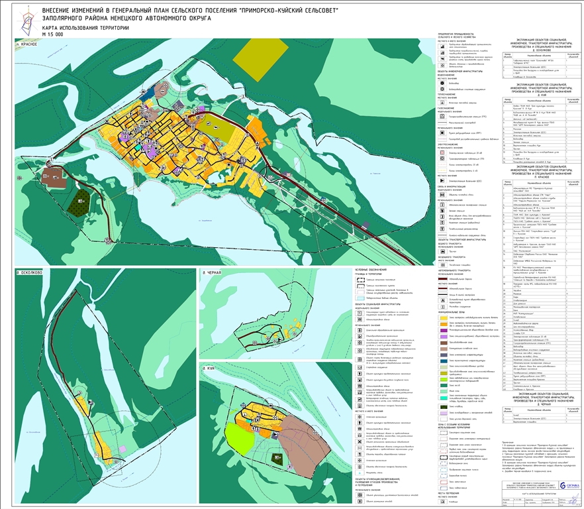This screenshot has width=584, height=509.
Task: Click the д. ЧЕРНАЯ inset map label
Action: coord(212,272)
